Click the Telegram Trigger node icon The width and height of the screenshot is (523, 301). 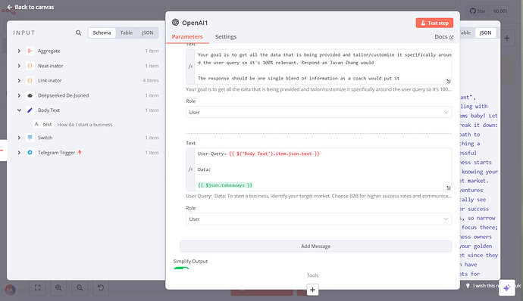pos(30,153)
